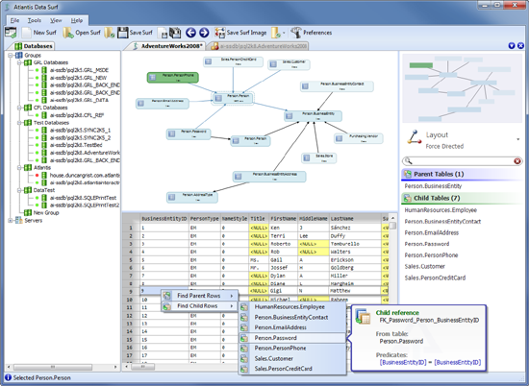Image resolution: width=529 pixels, height=386 pixels.
Task: Select Person.PersonPhone in child rows submenu
Action: click(x=292, y=349)
